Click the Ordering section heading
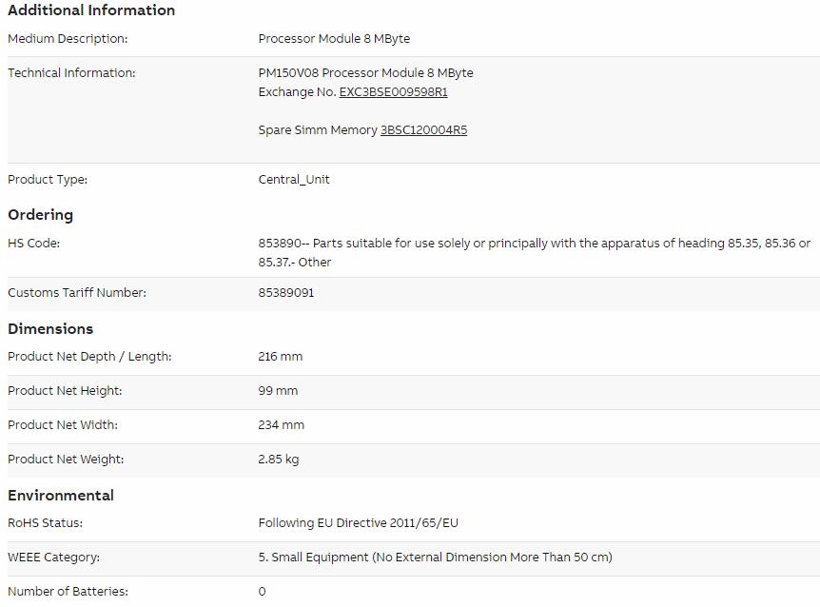Viewport: 820px width, 607px height. (41, 215)
